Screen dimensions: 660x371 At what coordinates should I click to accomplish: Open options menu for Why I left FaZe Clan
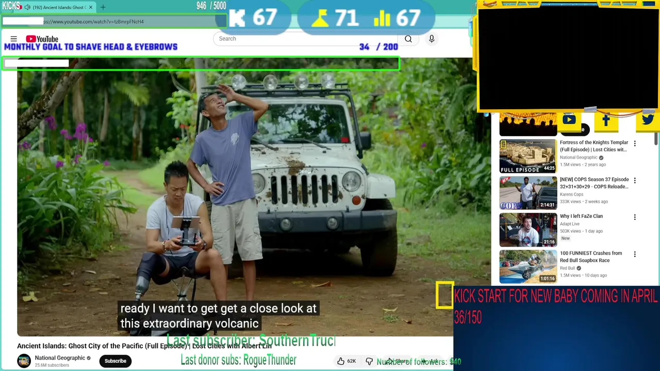pyautogui.click(x=635, y=217)
